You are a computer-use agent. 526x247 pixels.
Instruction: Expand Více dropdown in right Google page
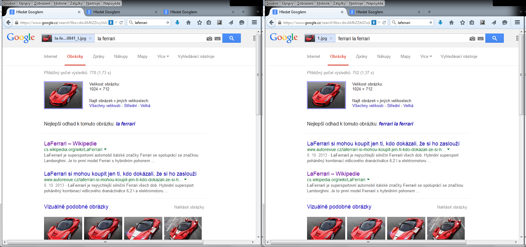click(426, 56)
